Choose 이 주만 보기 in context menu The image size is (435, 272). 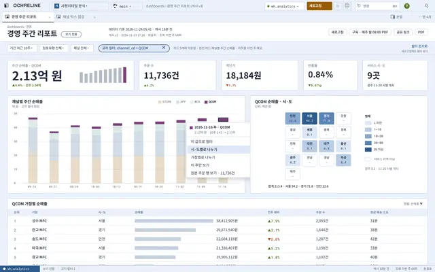(x=219, y=165)
